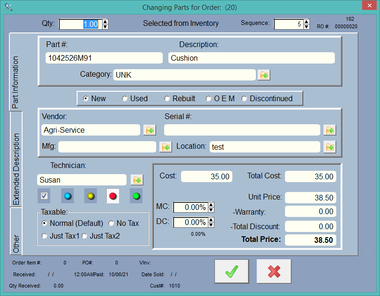The height and width of the screenshot is (296, 380).
Task: Choose the No Tax option
Action: pos(112,224)
